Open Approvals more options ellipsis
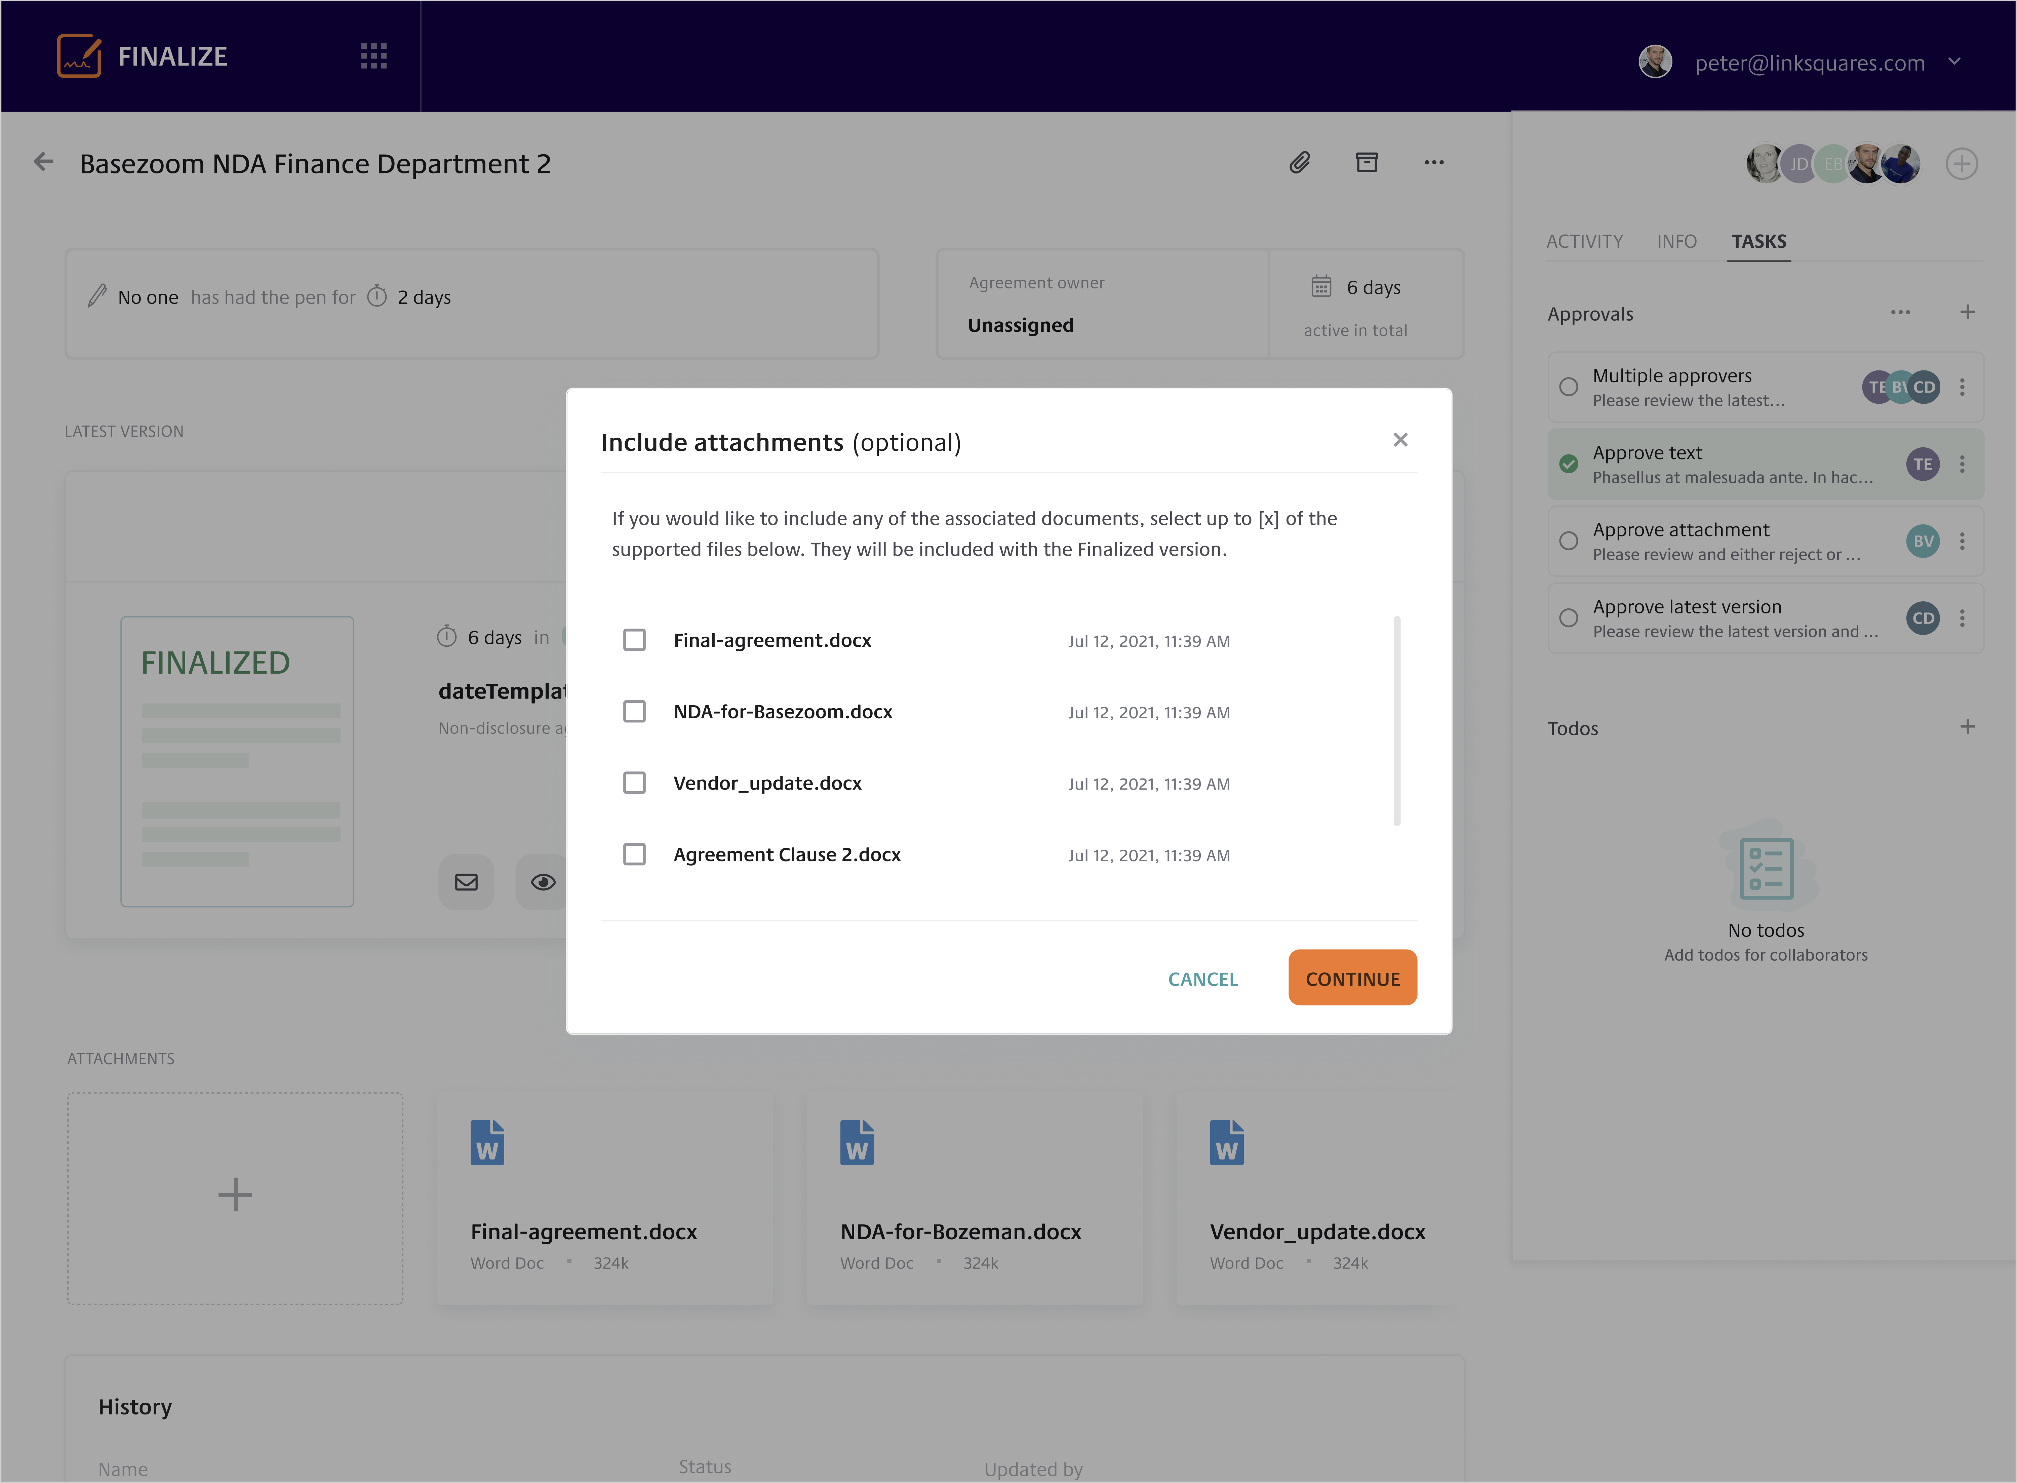Screen dimensions: 2017x1483 coord(1900,312)
